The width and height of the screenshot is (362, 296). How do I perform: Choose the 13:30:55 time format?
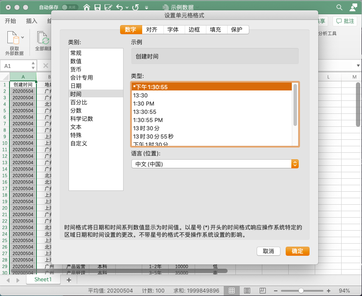145,112
